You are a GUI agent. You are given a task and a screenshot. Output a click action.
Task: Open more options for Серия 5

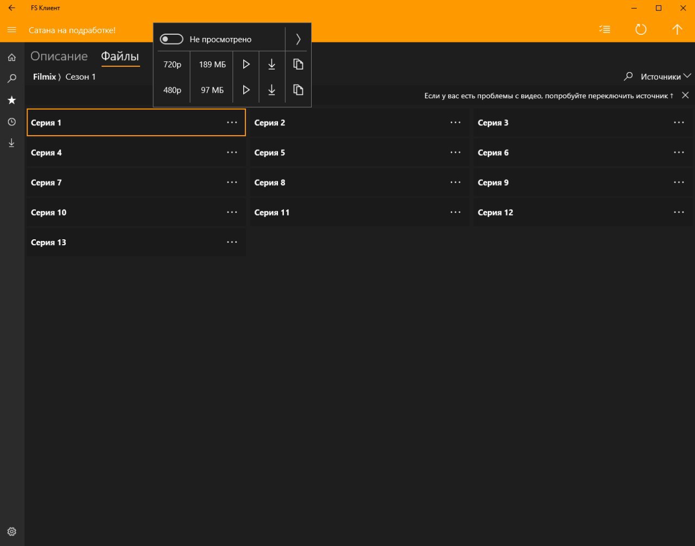pos(456,152)
